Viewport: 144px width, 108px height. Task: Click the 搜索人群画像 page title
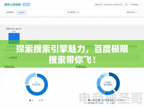tap(12, 5)
